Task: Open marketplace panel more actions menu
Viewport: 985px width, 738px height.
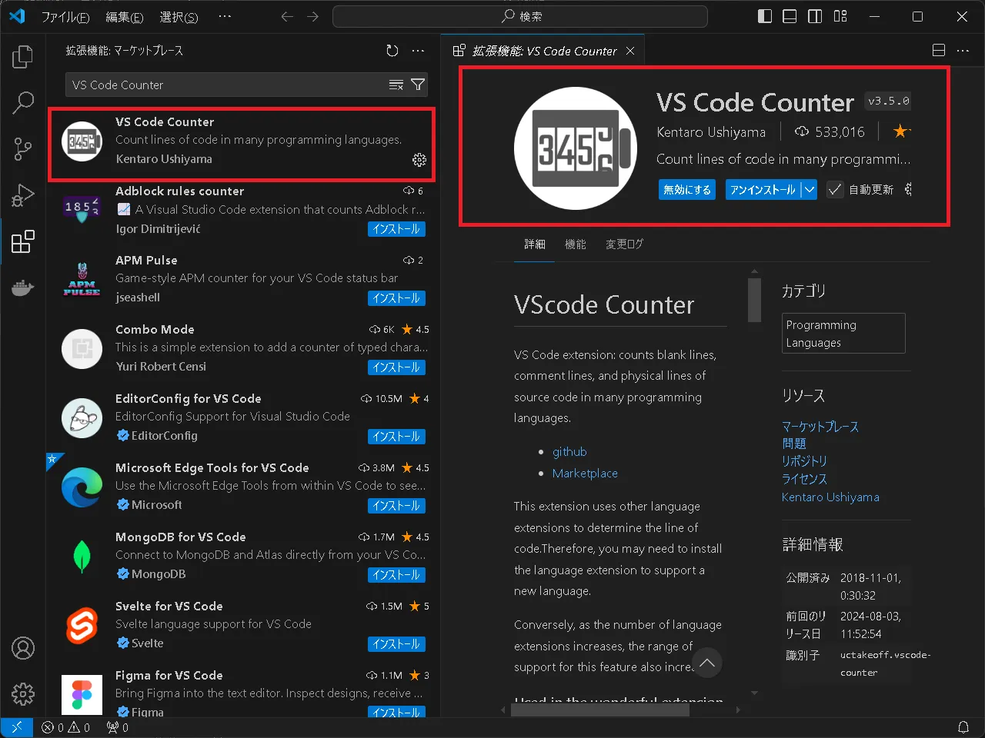Action: point(418,51)
